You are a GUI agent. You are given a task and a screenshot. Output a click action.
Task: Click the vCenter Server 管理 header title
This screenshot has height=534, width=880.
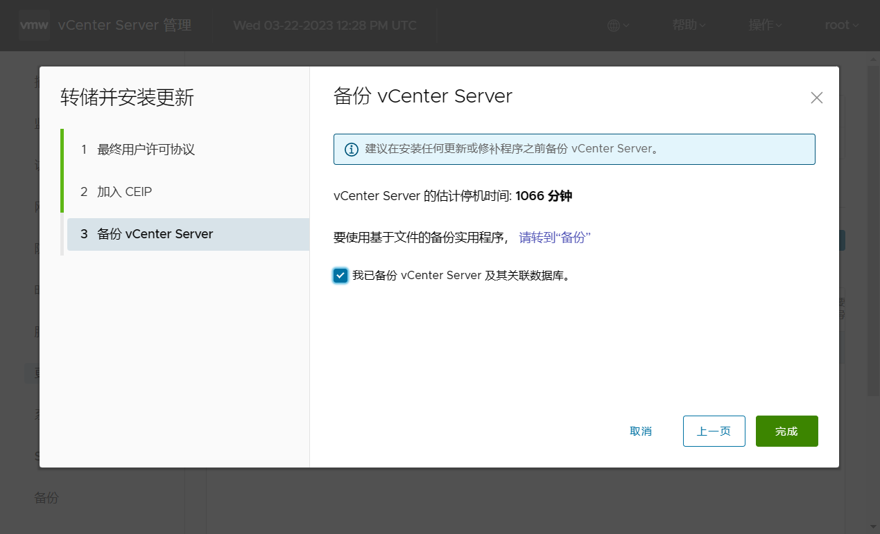click(125, 26)
